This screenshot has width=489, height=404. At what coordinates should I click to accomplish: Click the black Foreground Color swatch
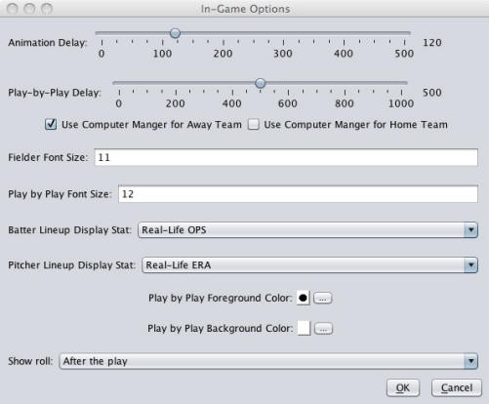303,298
